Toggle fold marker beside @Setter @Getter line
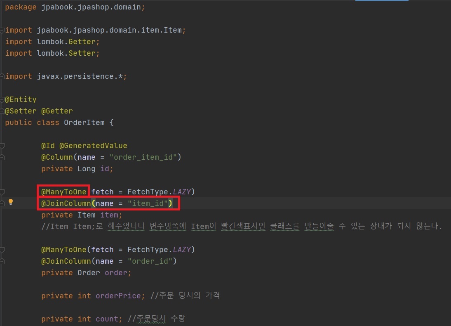Screen dimensions: 451x326 click(2, 111)
